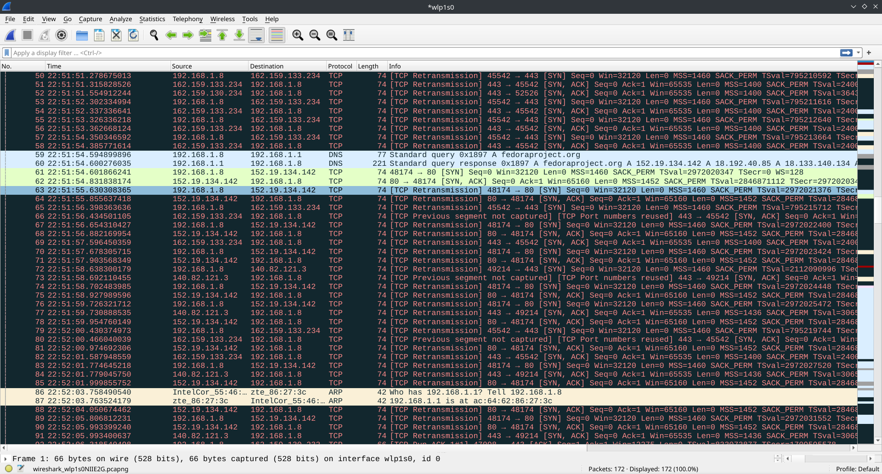The height and width of the screenshot is (474, 882).
Task: Open Capture options dialog via gear icon
Action: (x=61, y=35)
